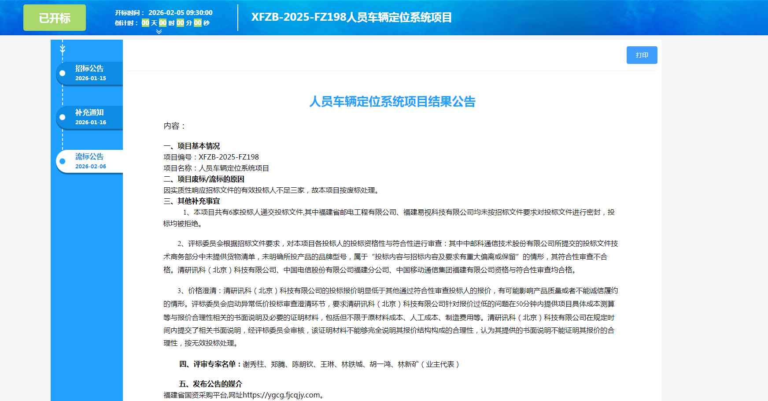Viewport: 768px width, 401px height.
Task: Expand the double chevron below the countdown
Action: (159, 32)
